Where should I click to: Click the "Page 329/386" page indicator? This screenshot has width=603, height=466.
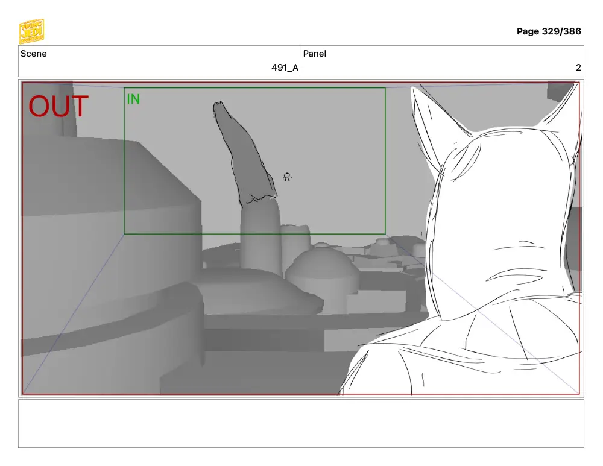pos(549,31)
